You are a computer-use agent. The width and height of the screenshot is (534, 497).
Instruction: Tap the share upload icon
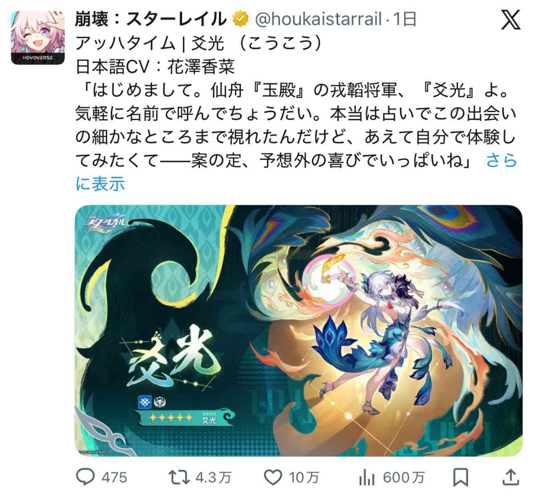pyautogui.click(x=510, y=477)
